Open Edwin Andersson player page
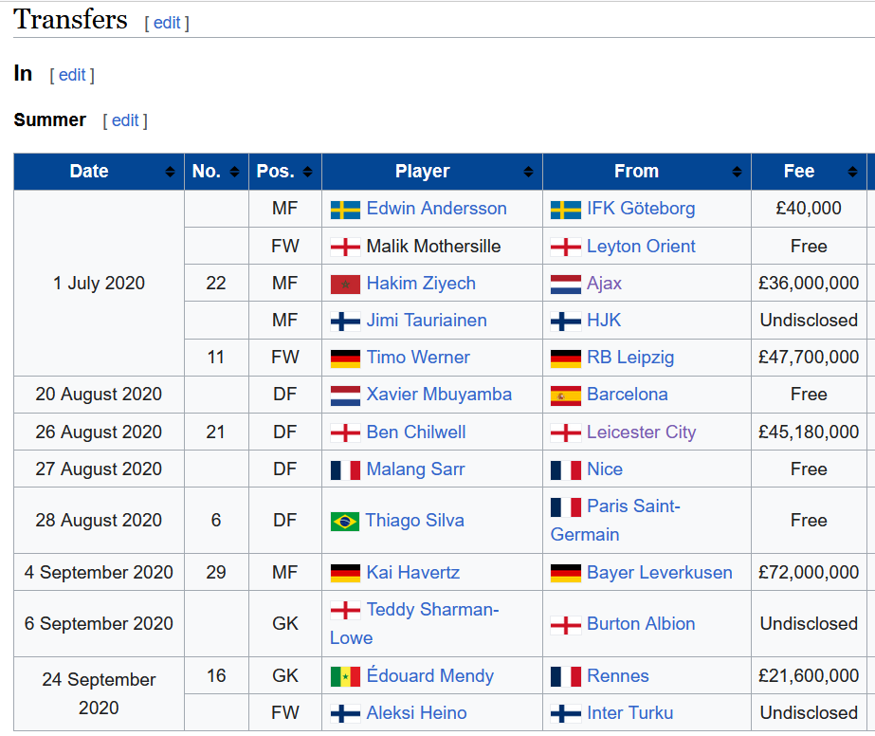This screenshot has height=736, width=875. click(x=436, y=209)
